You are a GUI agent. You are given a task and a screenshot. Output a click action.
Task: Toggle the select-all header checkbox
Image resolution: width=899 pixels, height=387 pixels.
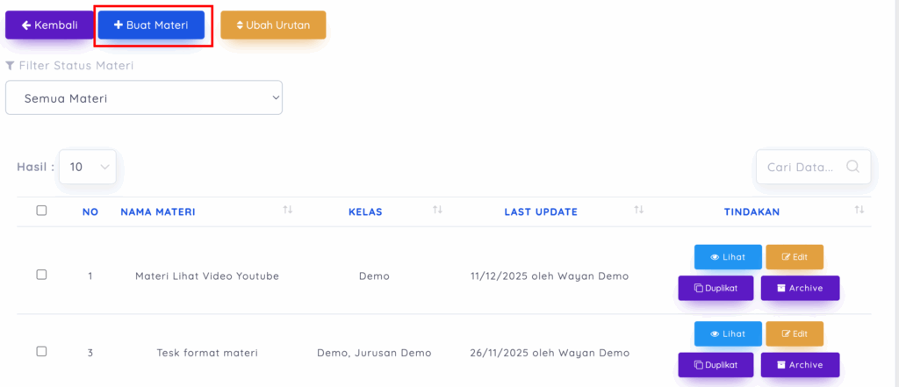coord(41,211)
